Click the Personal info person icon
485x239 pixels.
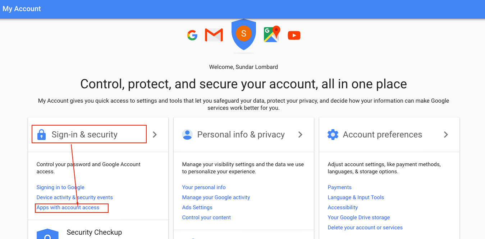click(187, 135)
